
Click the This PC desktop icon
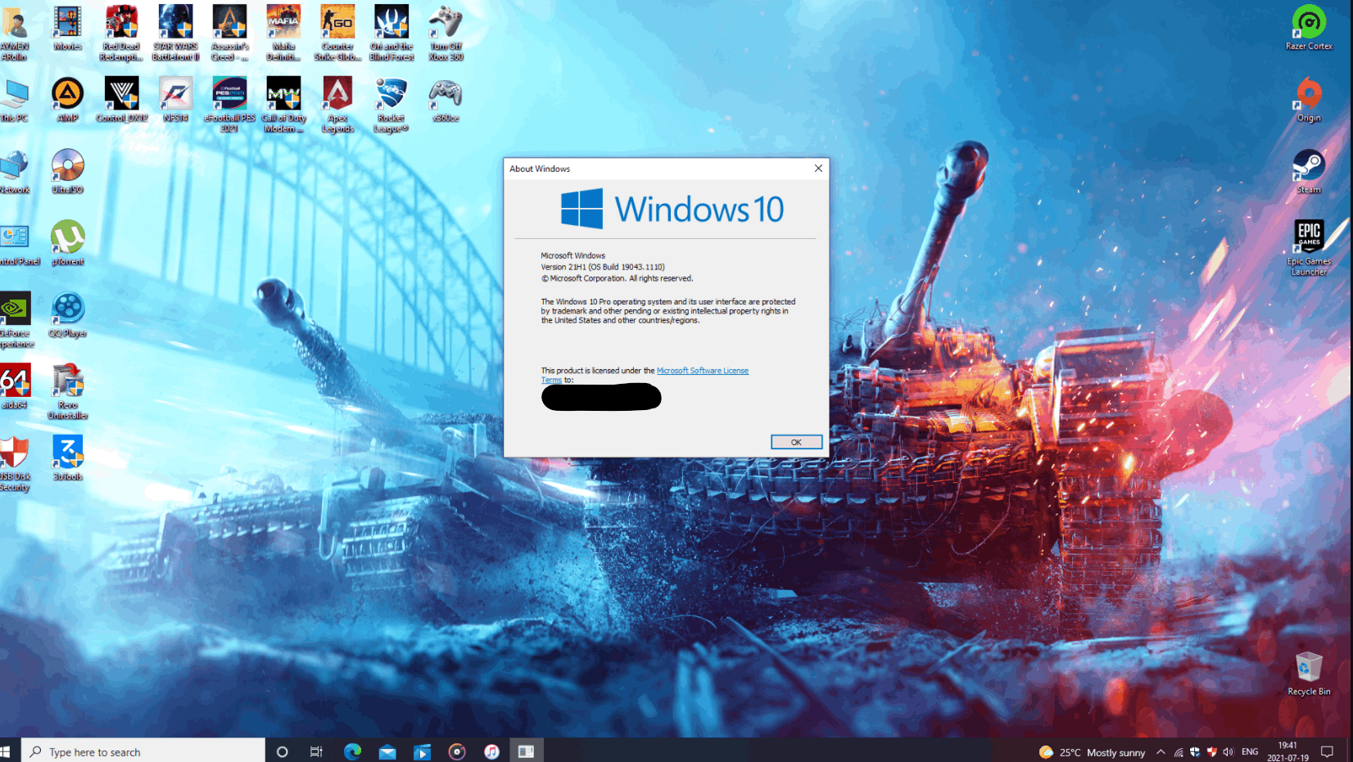tap(15, 100)
